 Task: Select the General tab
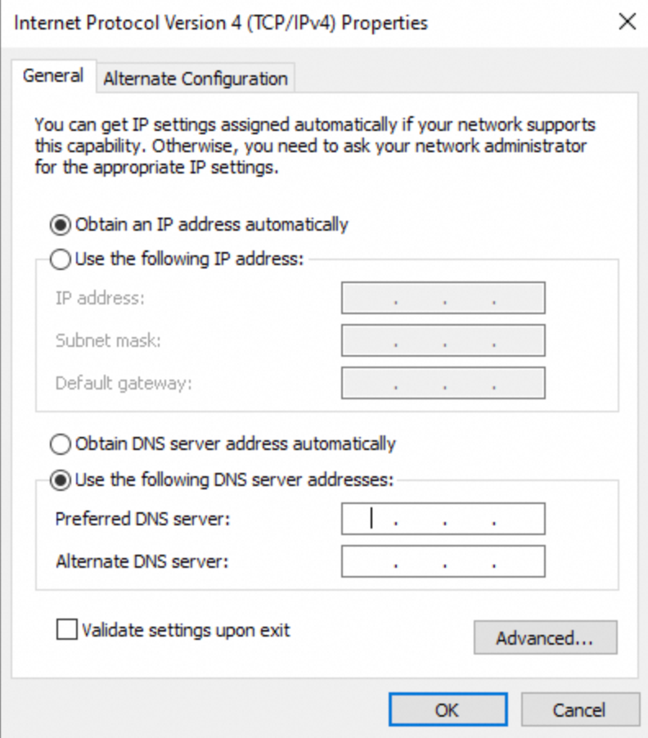click(x=53, y=75)
